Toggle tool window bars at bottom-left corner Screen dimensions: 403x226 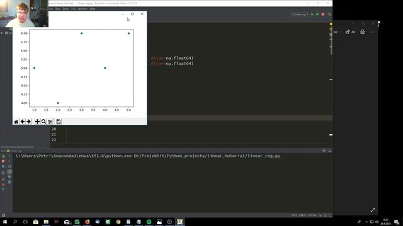click(3, 215)
